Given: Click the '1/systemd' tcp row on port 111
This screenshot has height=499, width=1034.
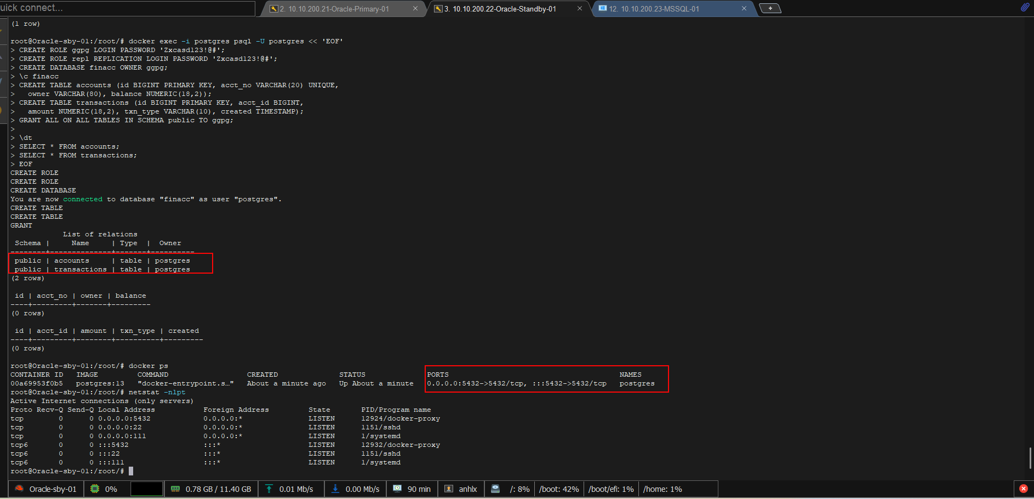Looking at the screenshot, I should tap(205, 436).
